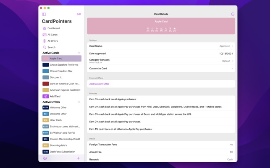Screen dimensions: 270x168
Task: Open the more options ellipsis menu
Action: 233,14
